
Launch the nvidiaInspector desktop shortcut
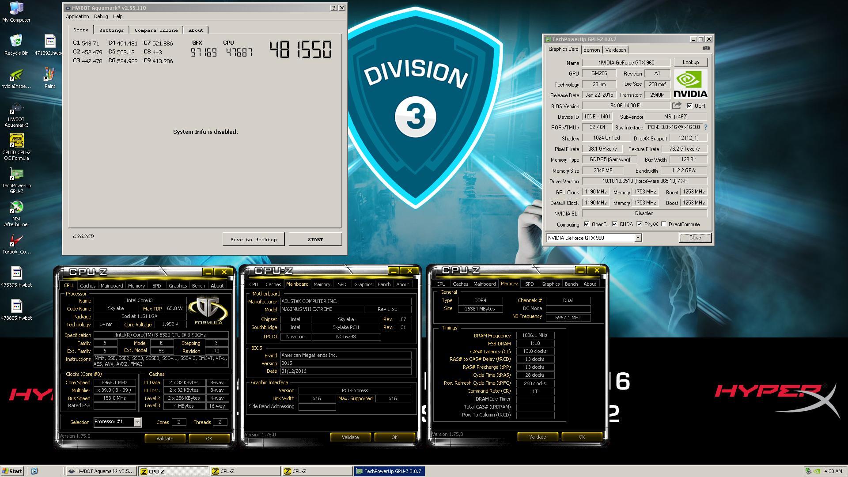(x=16, y=78)
